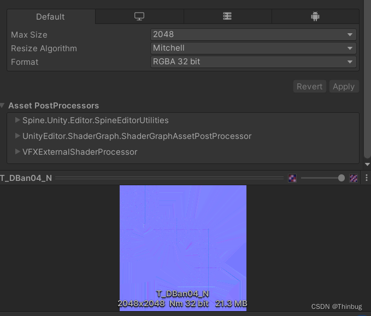The height and width of the screenshot is (316, 371).
Task: Click the small mip level icon
Action: [x=292, y=178]
